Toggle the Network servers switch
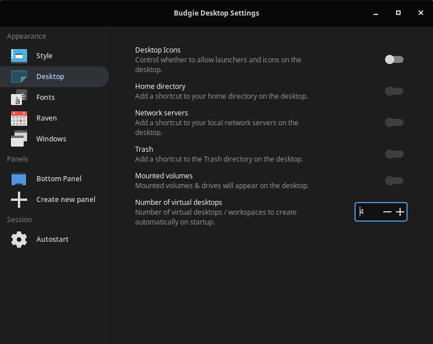The image size is (433, 344). tap(394, 122)
